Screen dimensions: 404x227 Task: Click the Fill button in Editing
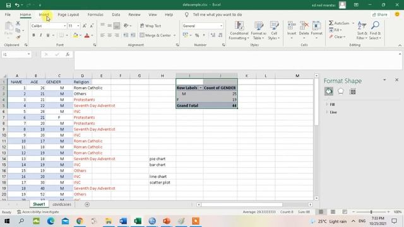(335, 30)
